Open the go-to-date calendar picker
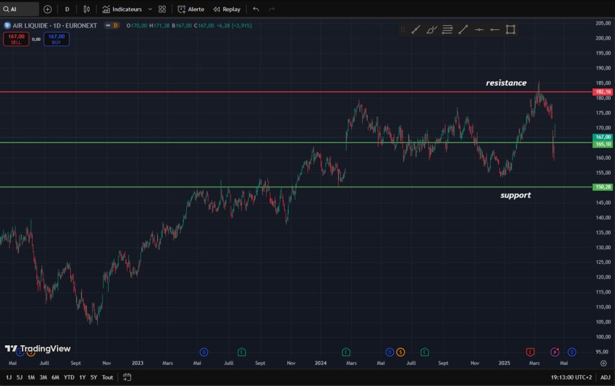 pos(127,377)
